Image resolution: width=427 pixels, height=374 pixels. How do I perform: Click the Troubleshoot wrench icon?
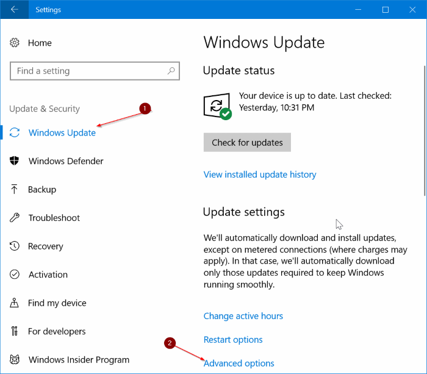[15, 218]
